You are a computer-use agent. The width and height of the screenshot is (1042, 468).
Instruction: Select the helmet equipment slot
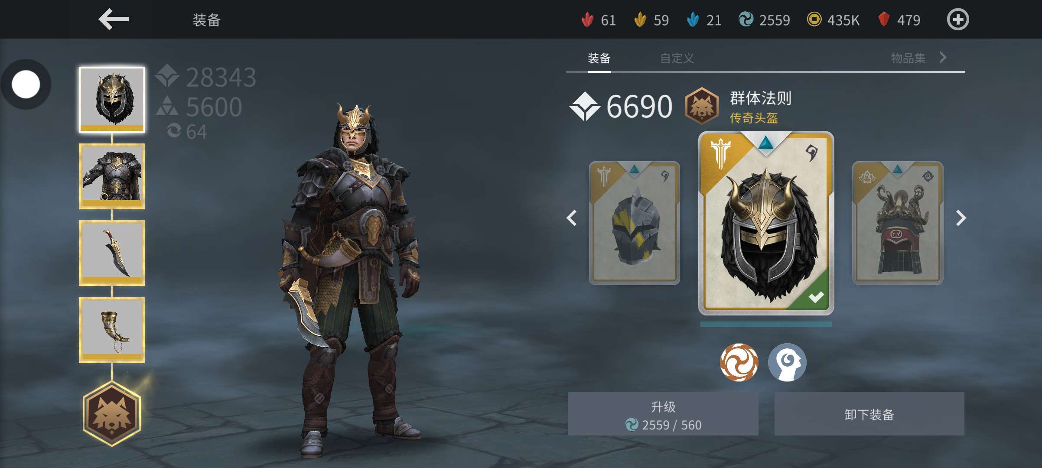(112, 100)
